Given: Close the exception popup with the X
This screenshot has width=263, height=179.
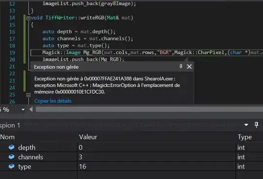Looking at the screenshot, I should click(189, 67).
